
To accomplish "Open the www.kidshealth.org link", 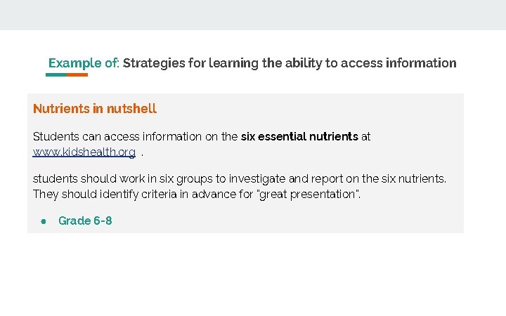I will [x=84, y=152].
